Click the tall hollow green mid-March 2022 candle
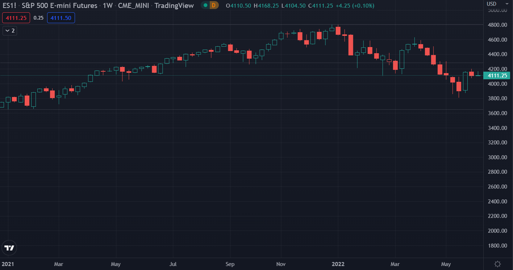 [x=402, y=59]
